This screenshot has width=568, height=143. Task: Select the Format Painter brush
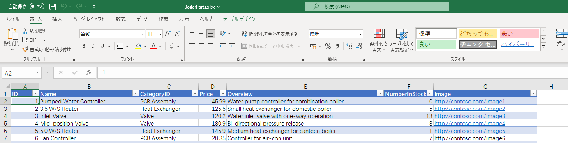[x=25, y=49]
